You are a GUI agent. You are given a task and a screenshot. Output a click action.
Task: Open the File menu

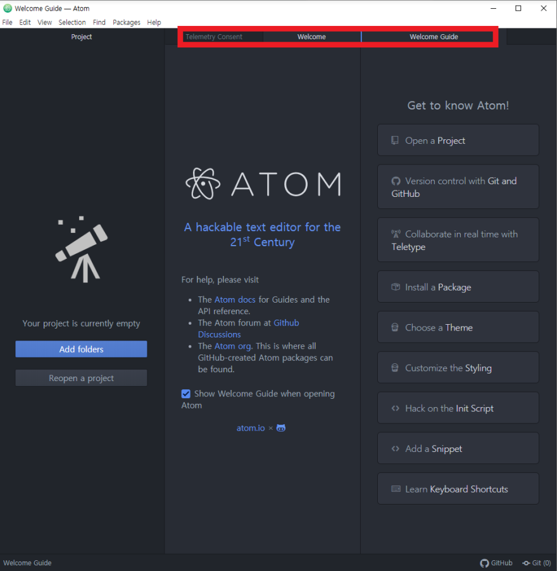coord(8,22)
